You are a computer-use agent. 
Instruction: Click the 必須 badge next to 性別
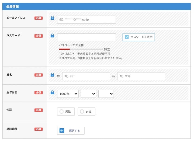(x=39, y=110)
